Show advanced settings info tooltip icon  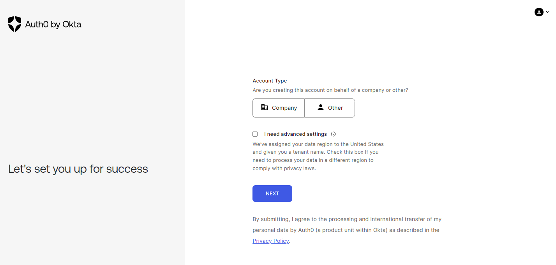333,134
